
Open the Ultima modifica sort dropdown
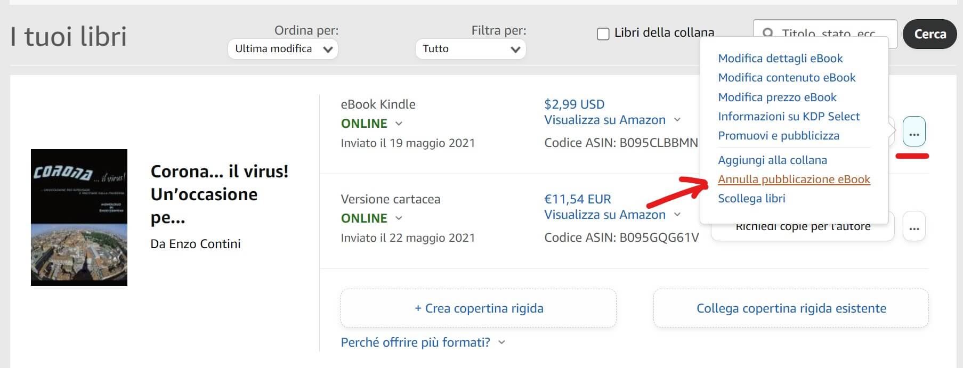coord(283,49)
